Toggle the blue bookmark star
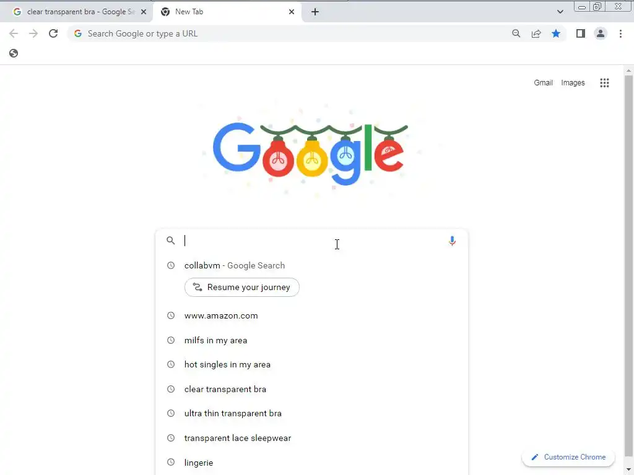 tap(556, 33)
